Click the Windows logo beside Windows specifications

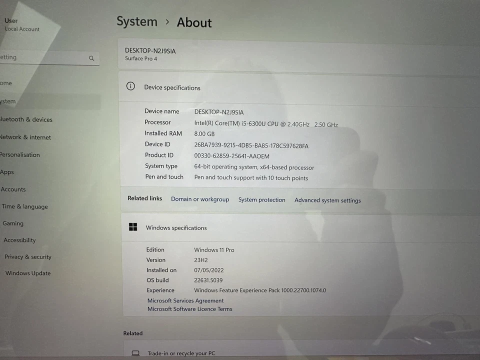coord(133,227)
